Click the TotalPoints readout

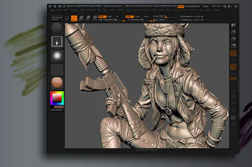[192, 20]
